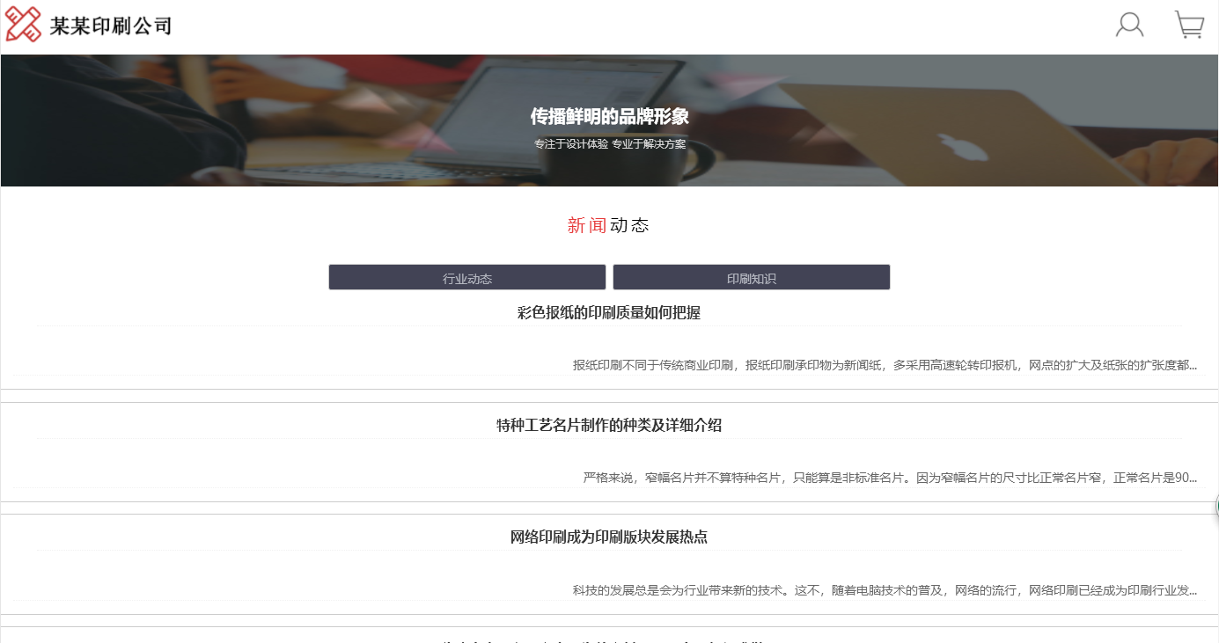Click the summary starting with 报纸印刷不同于传统商业印刷
The width and height of the screenshot is (1219, 643).
click(x=884, y=365)
